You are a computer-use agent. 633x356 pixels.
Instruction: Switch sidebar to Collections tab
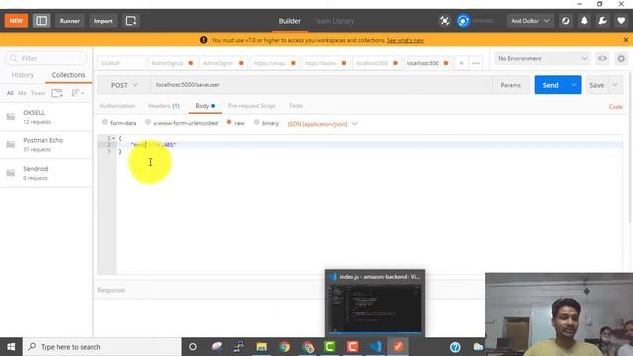(68, 75)
